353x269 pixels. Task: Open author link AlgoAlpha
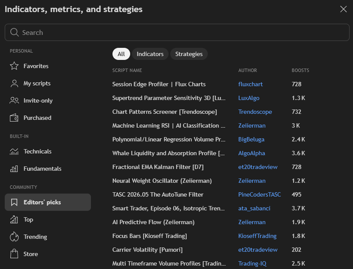(x=251, y=153)
